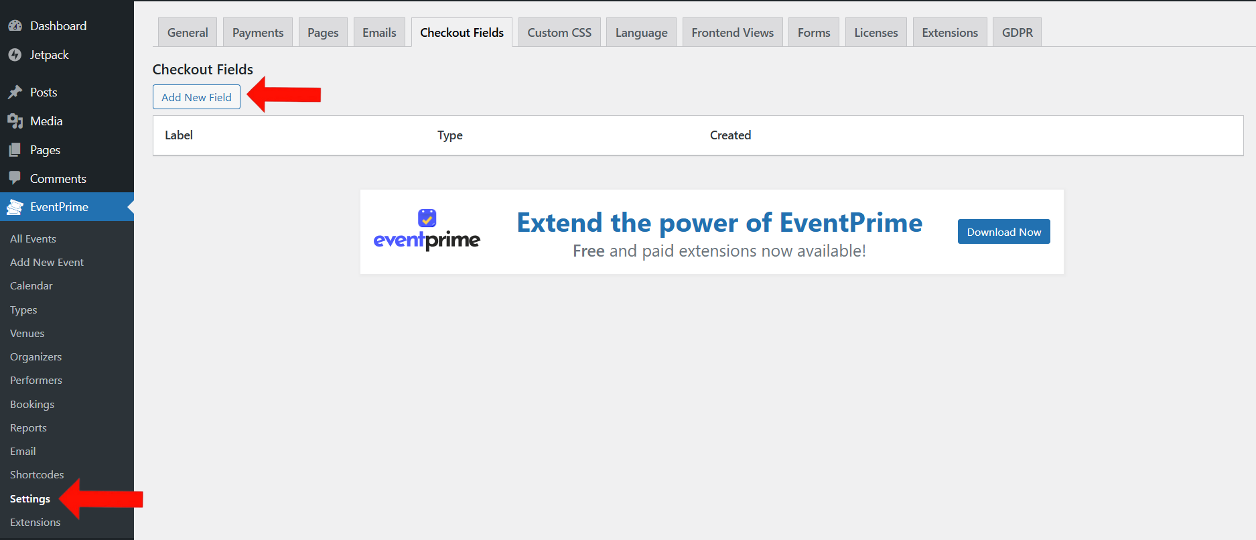Click the Dashboard gauge icon

click(15, 26)
